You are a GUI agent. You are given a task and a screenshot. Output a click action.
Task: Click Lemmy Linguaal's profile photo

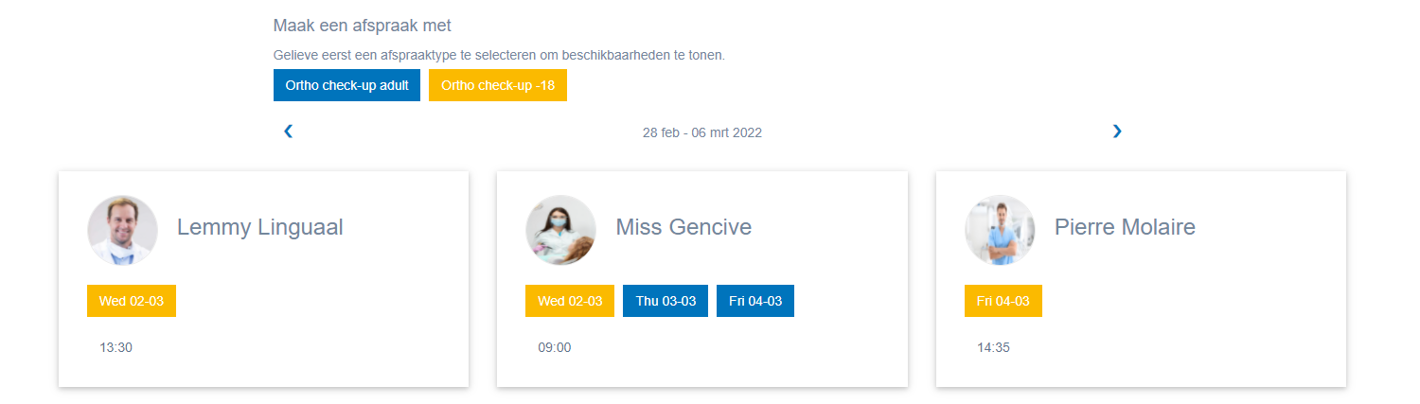coord(122,230)
